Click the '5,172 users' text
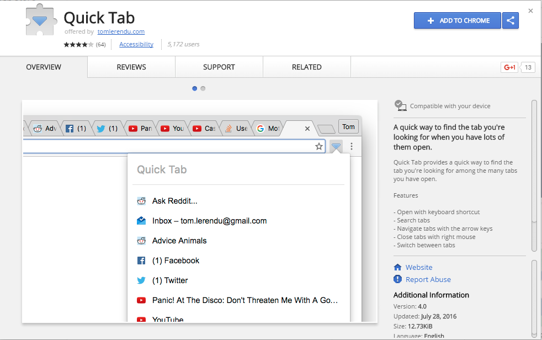 183,44
